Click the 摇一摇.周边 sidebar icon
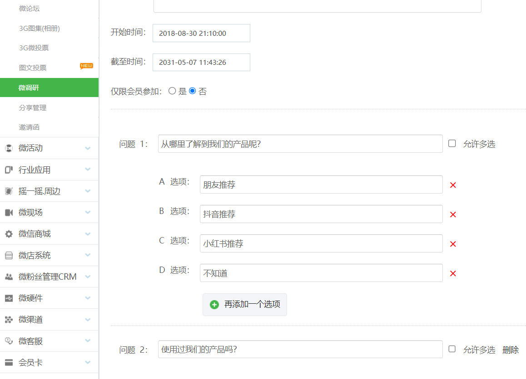 [9, 191]
